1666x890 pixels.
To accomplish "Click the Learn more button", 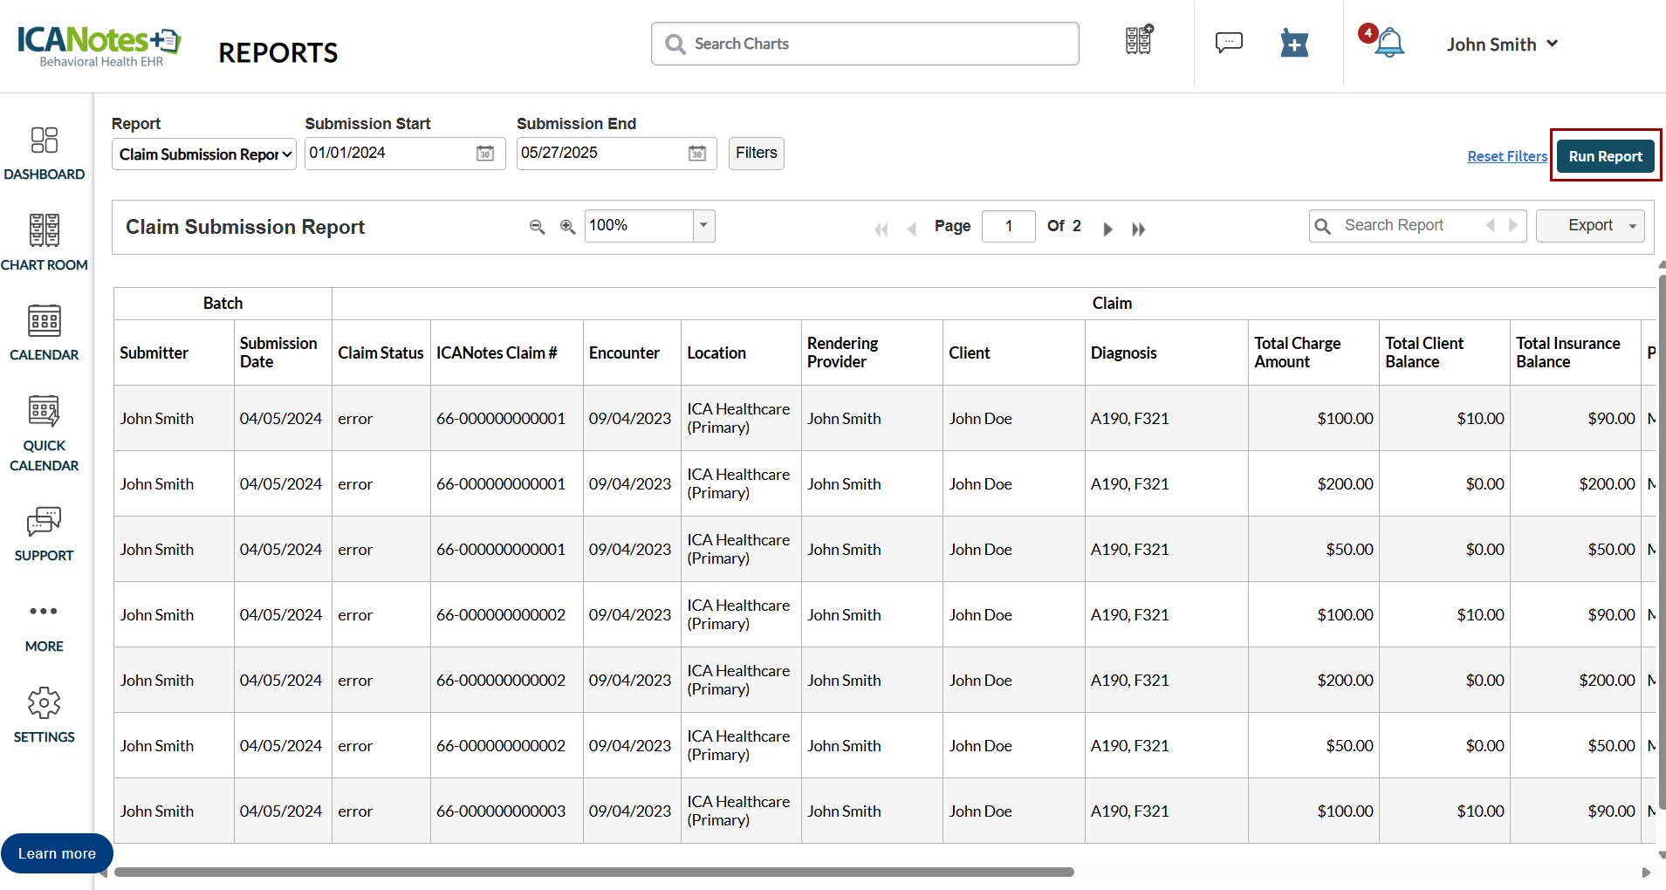I will (x=57, y=853).
